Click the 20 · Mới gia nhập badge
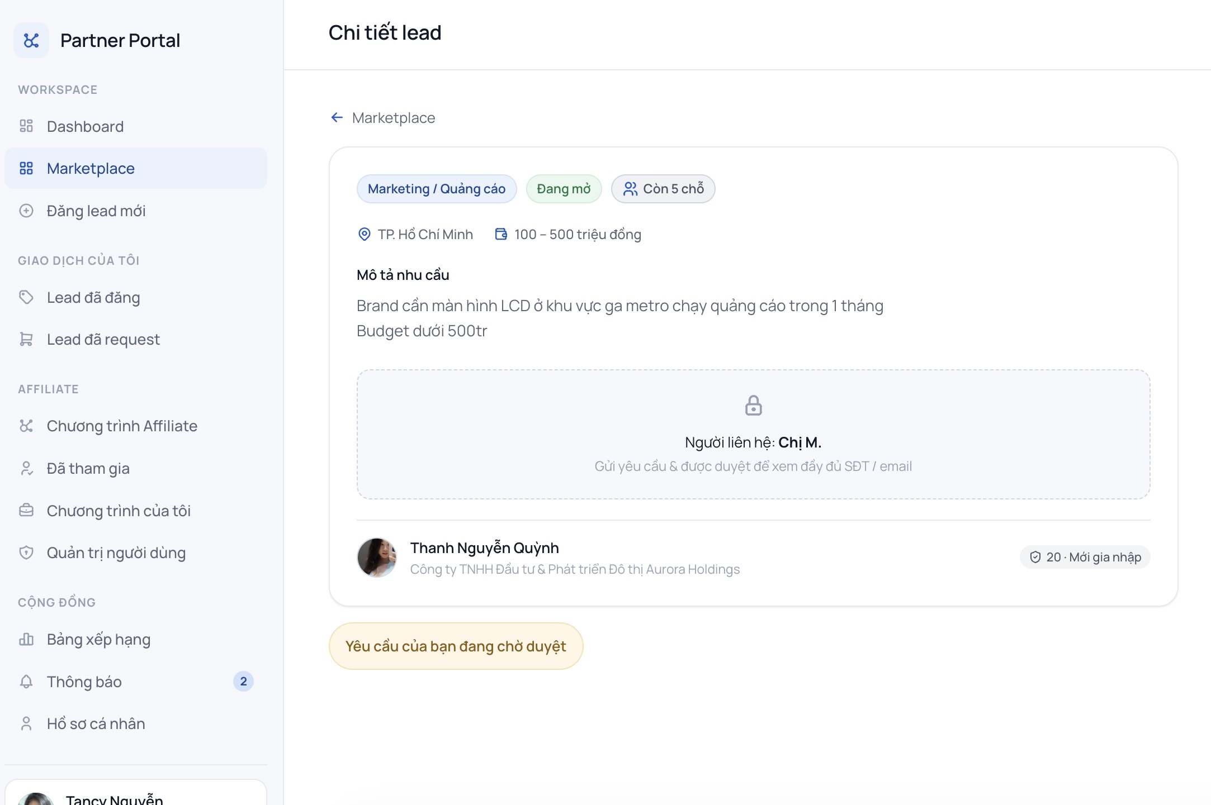Screen dimensions: 1211x805 tap(1085, 557)
